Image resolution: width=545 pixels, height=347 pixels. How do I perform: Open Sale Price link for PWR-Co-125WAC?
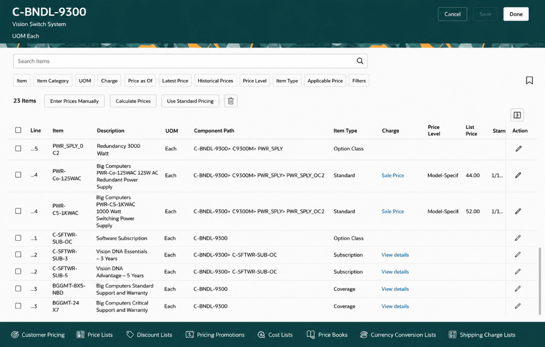[393, 175]
